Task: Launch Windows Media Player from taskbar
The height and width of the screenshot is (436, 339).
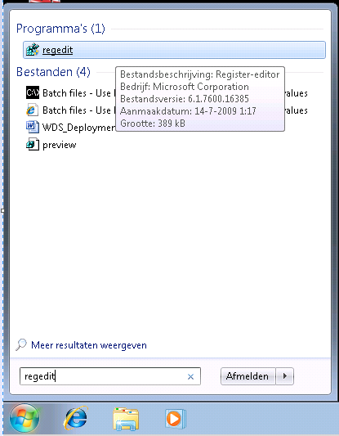Action: 175,419
